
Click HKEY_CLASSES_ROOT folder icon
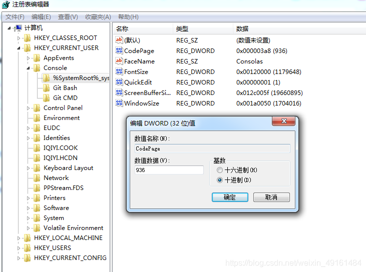pos(28,38)
